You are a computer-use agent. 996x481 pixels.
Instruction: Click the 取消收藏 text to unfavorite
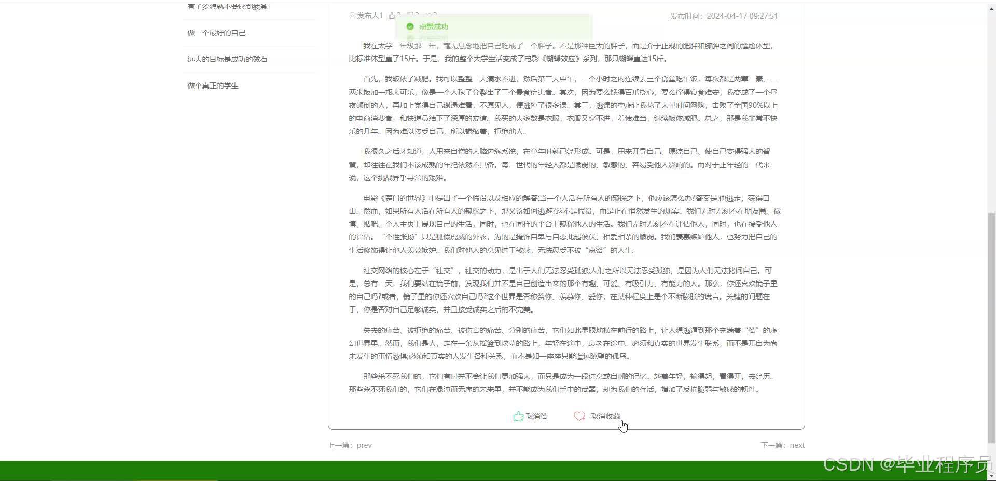605,416
